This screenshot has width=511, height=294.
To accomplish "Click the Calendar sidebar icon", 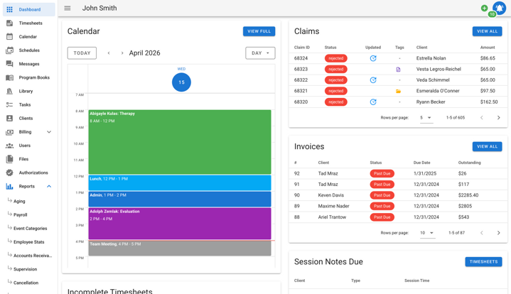I will click(9, 37).
